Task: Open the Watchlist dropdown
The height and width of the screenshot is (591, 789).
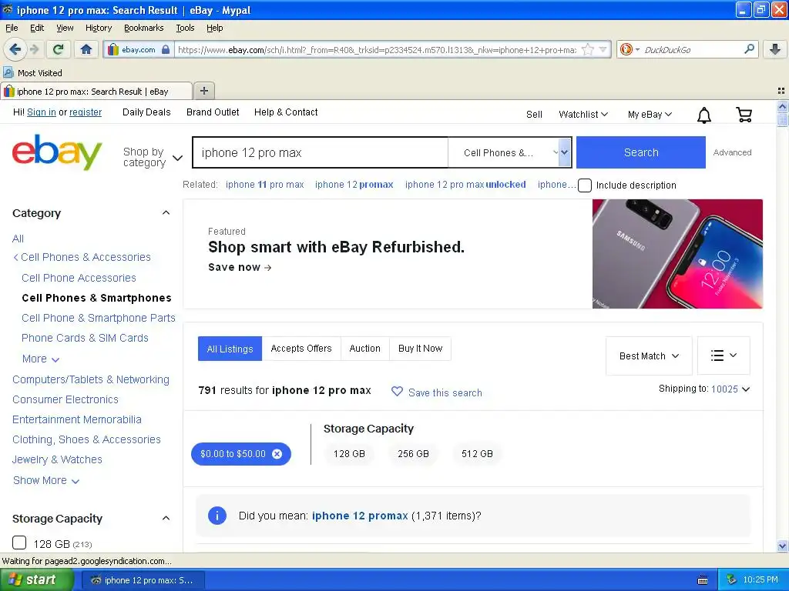Action: point(583,115)
